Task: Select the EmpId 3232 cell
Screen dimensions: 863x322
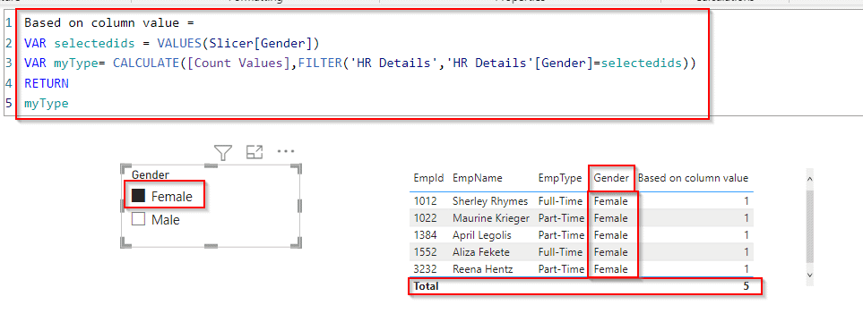Action: (425, 269)
